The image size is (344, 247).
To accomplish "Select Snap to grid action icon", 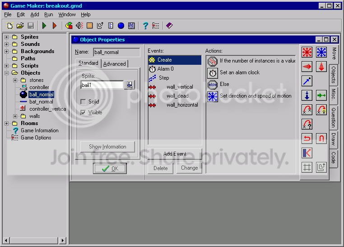I will point(307,167).
